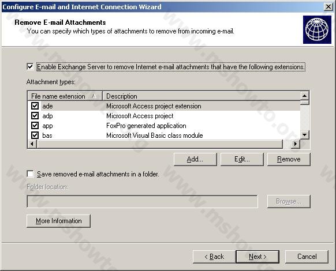The height and width of the screenshot is (271, 336).
Task: Click the Edit... button
Action: (242, 159)
